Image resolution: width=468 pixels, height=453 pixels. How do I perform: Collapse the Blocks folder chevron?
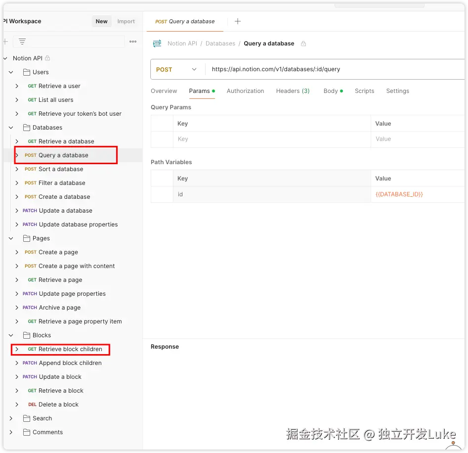(11, 335)
